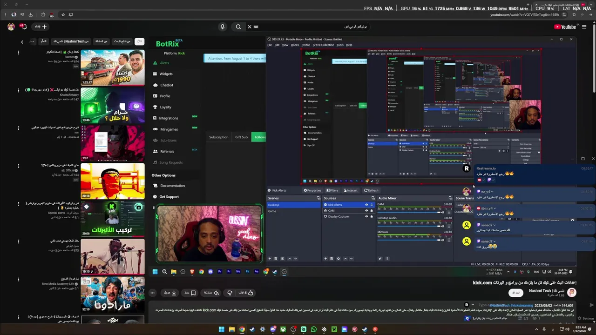This screenshot has height=335, width=596.
Task: Click the Docks menu in OBS
Action: [295, 45]
